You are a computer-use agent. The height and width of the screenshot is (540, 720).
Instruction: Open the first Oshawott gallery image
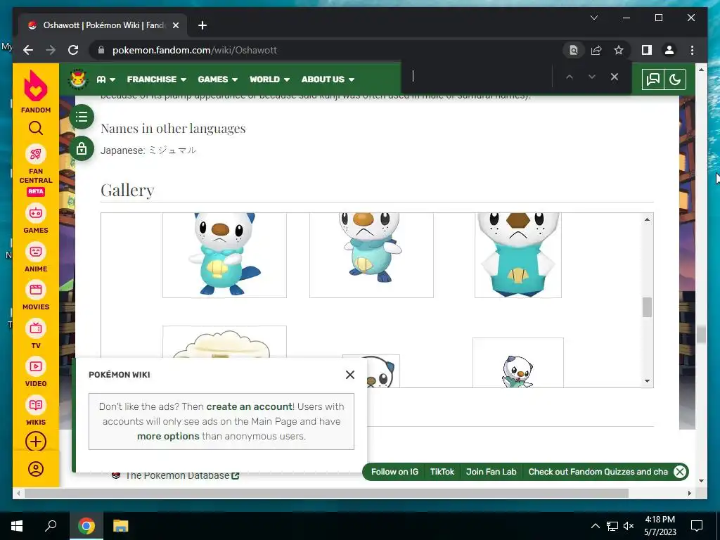pyautogui.click(x=224, y=255)
